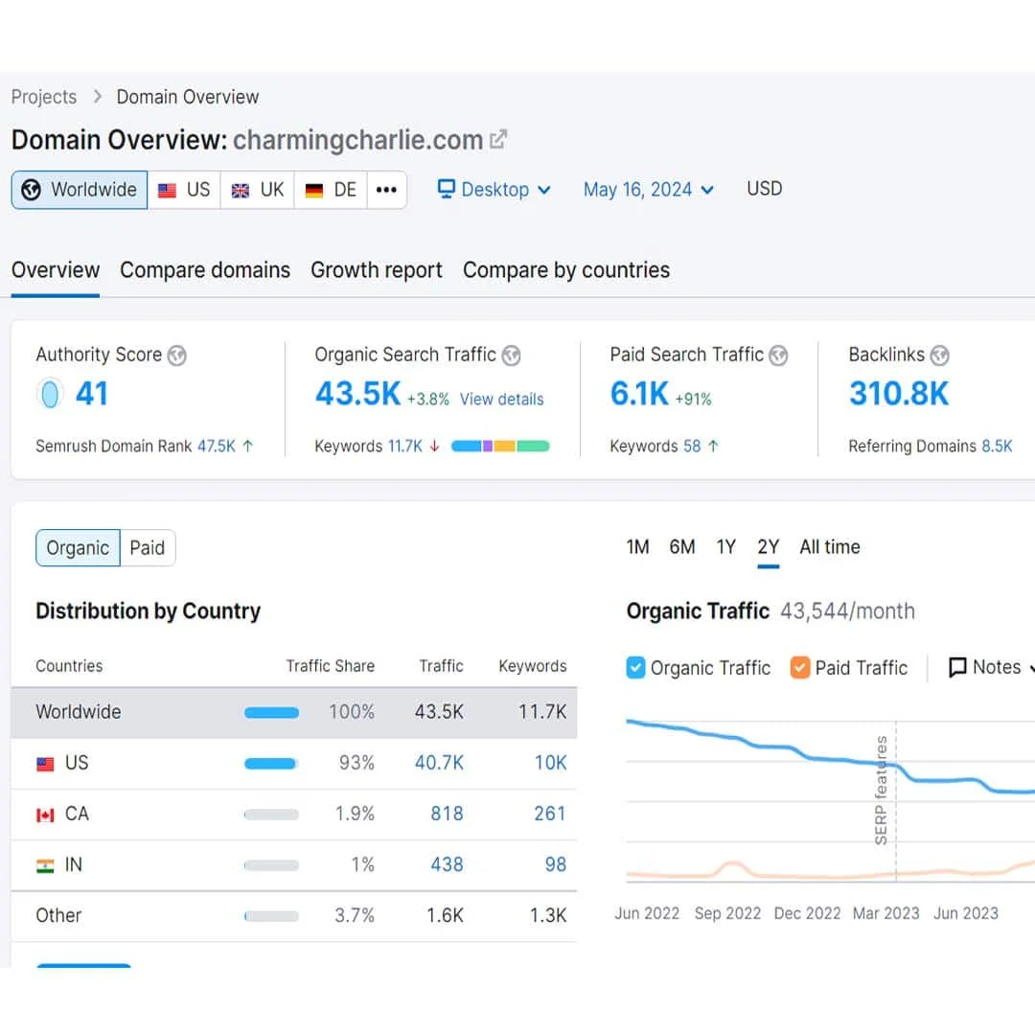The image size is (1035, 1035).
Task: Click paid Keywords 58 value
Action: pos(692,447)
